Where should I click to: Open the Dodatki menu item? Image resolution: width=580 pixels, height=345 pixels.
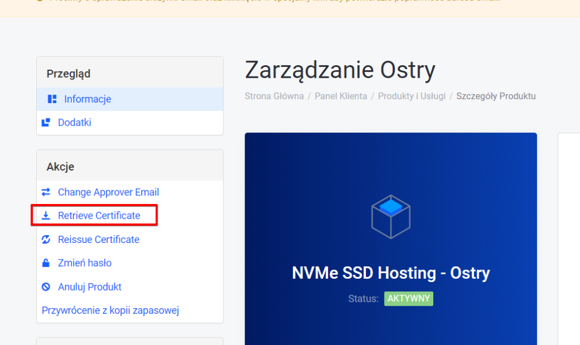pyautogui.click(x=130, y=122)
